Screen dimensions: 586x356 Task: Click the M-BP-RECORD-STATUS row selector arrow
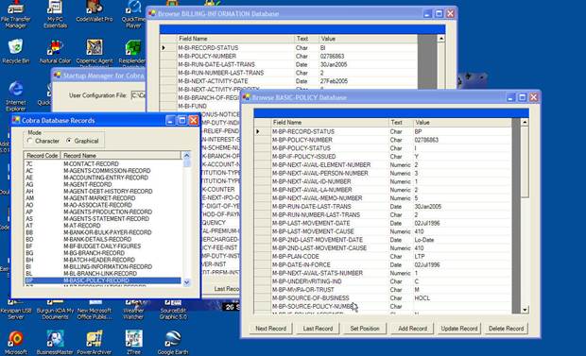pos(258,131)
